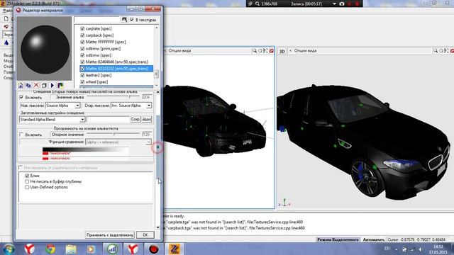The height and width of the screenshot is (255, 454).
Task: Click the material search input field
Action: pyautogui.click(x=96, y=20)
